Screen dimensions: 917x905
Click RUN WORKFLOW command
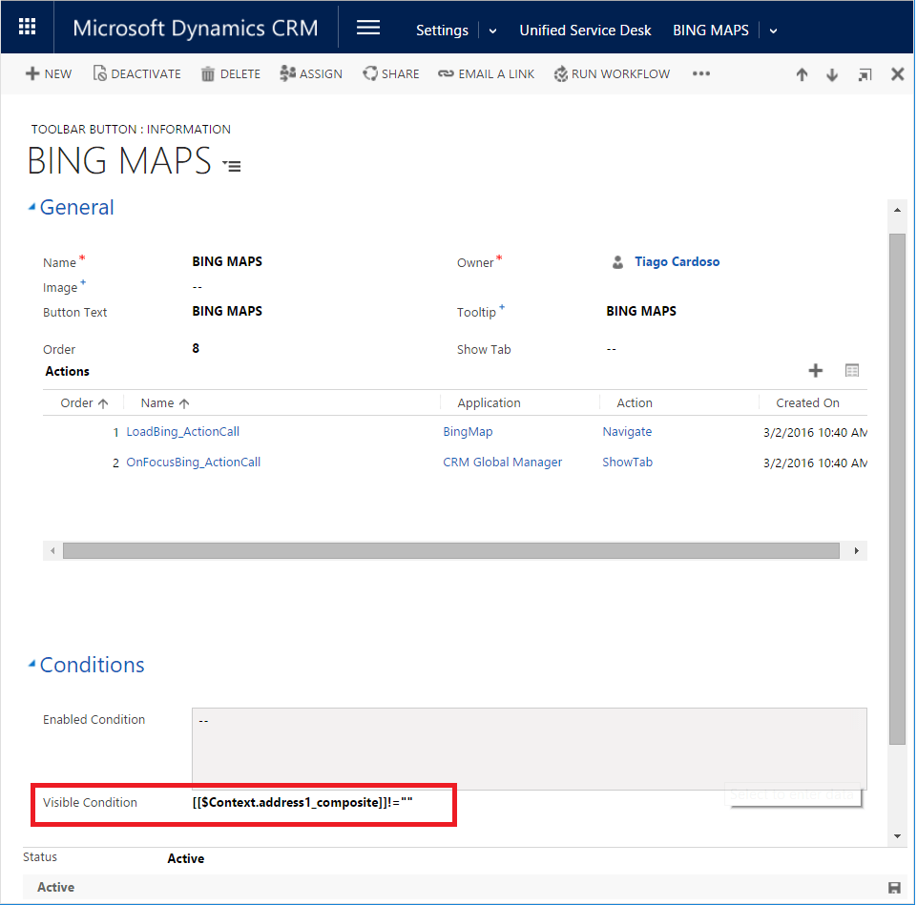612,73
